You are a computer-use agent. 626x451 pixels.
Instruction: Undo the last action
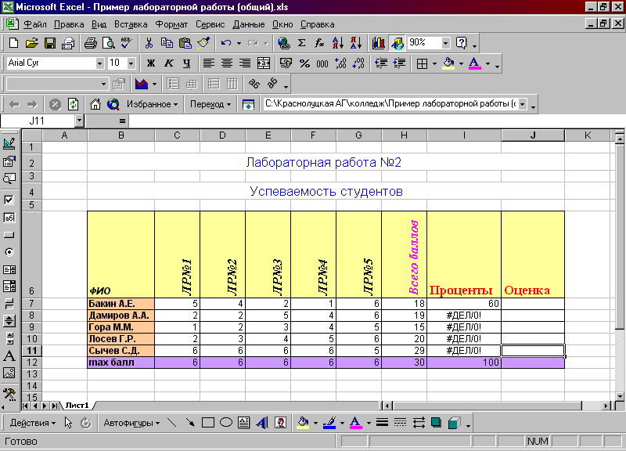(x=226, y=43)
